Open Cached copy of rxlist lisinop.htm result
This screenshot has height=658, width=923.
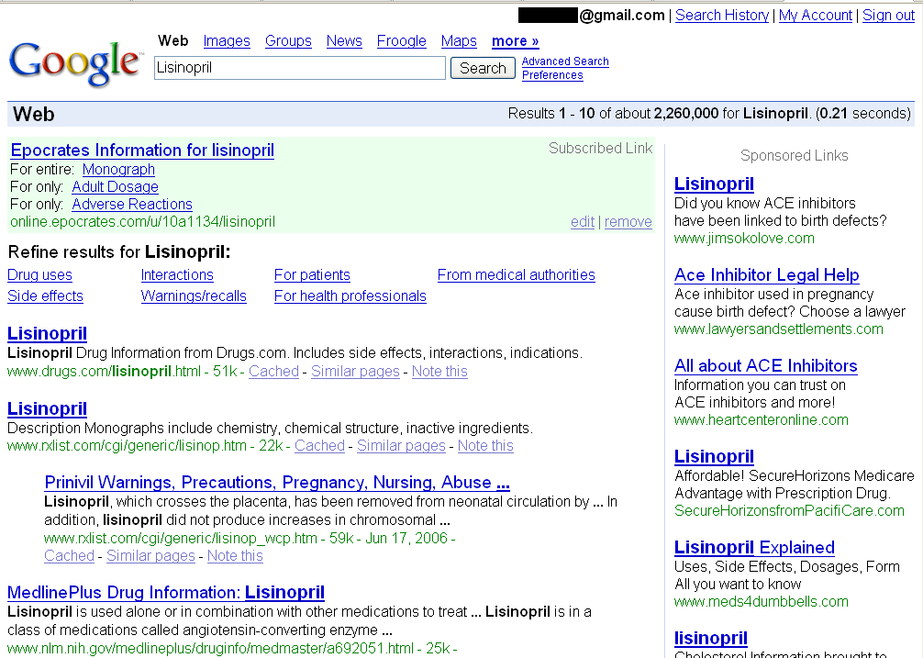pos(319,445)
